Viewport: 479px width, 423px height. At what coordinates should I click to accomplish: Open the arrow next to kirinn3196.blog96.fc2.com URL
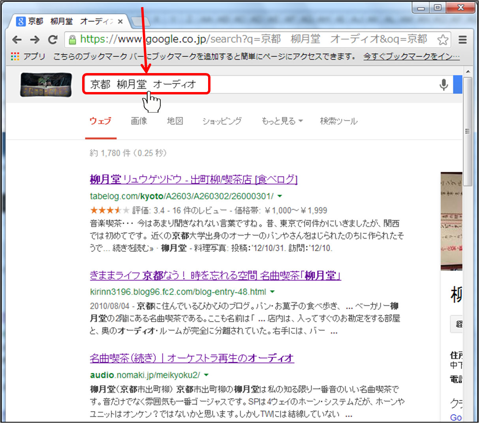[272, 292]
